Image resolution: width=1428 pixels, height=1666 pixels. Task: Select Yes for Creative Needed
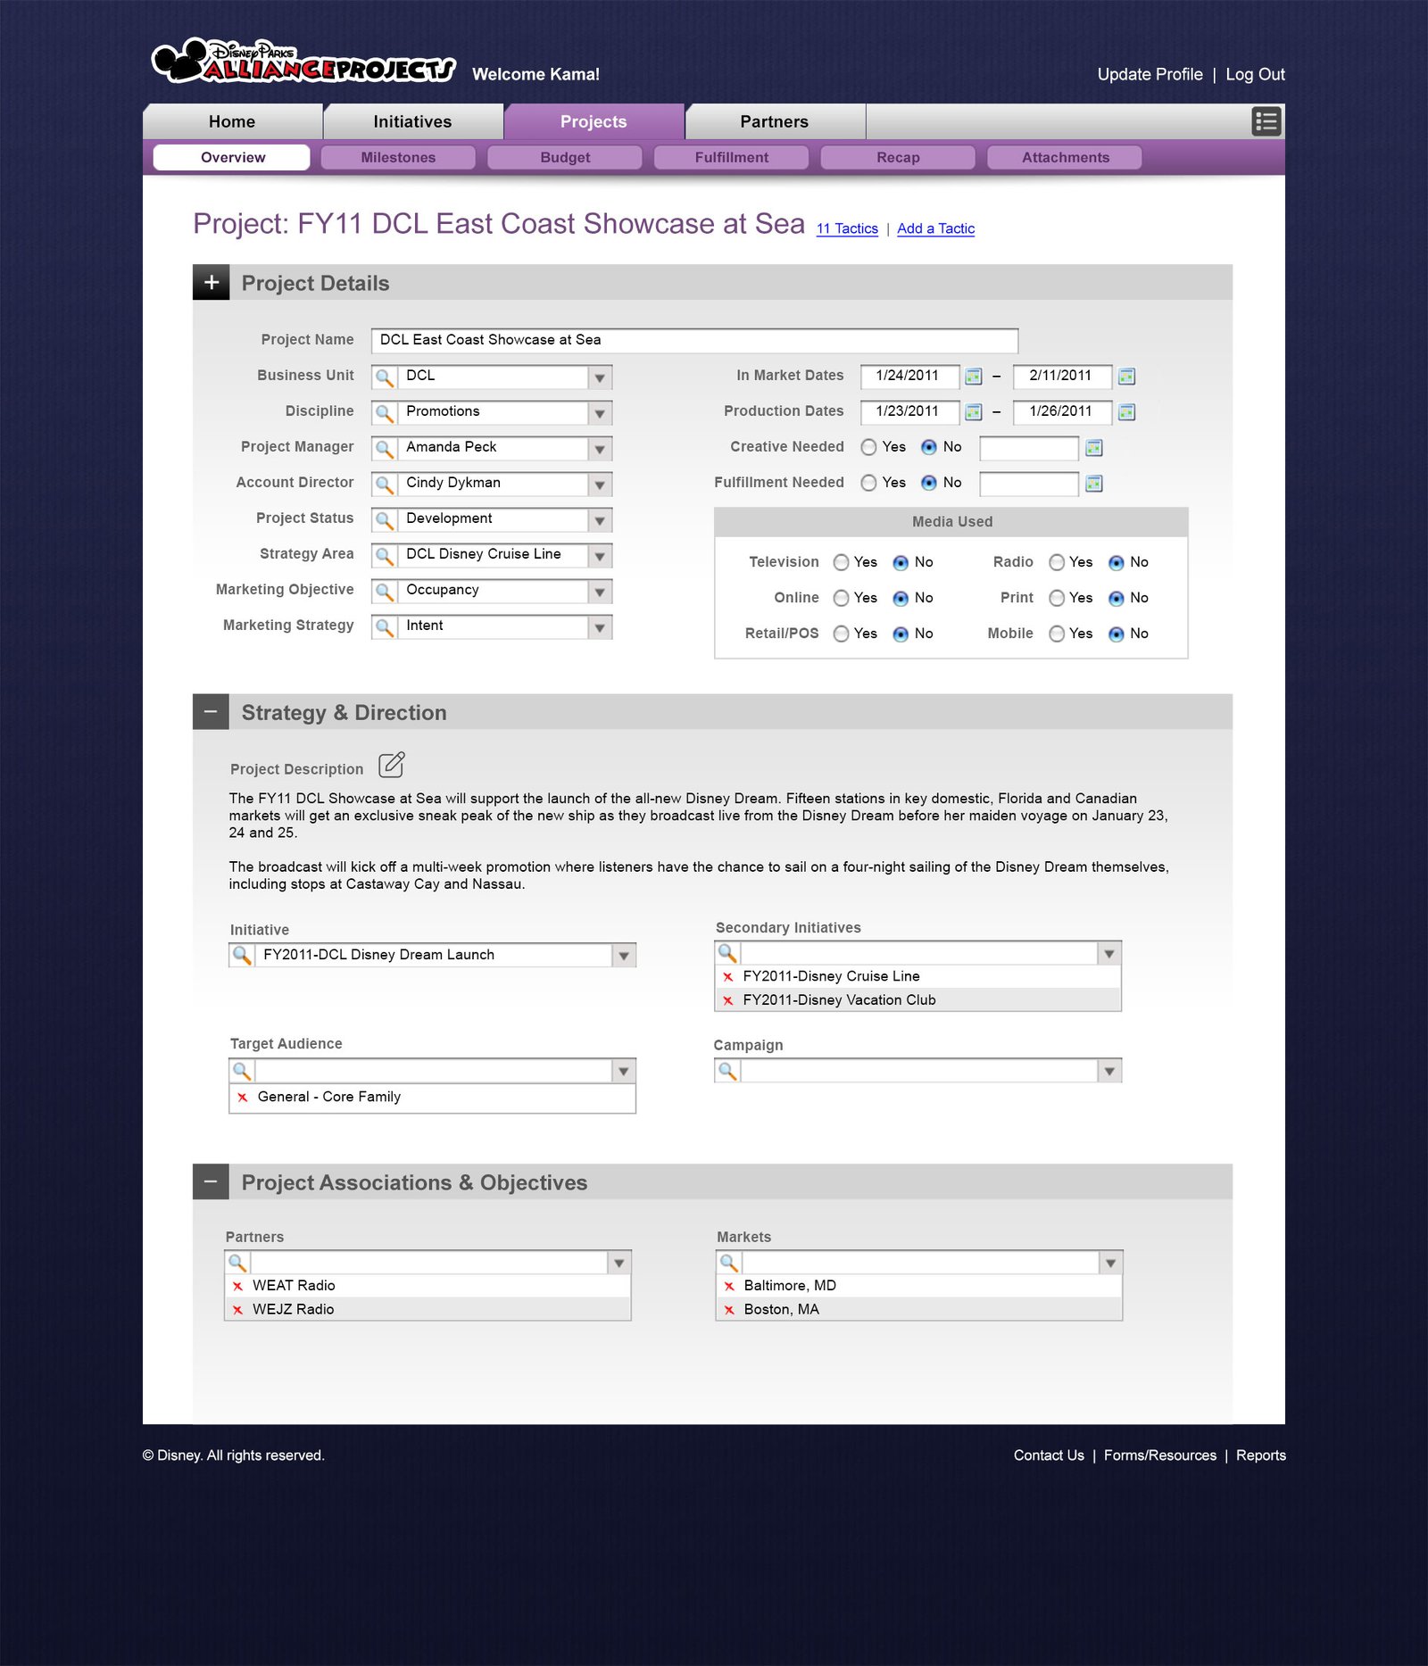(x=868, y=448)
